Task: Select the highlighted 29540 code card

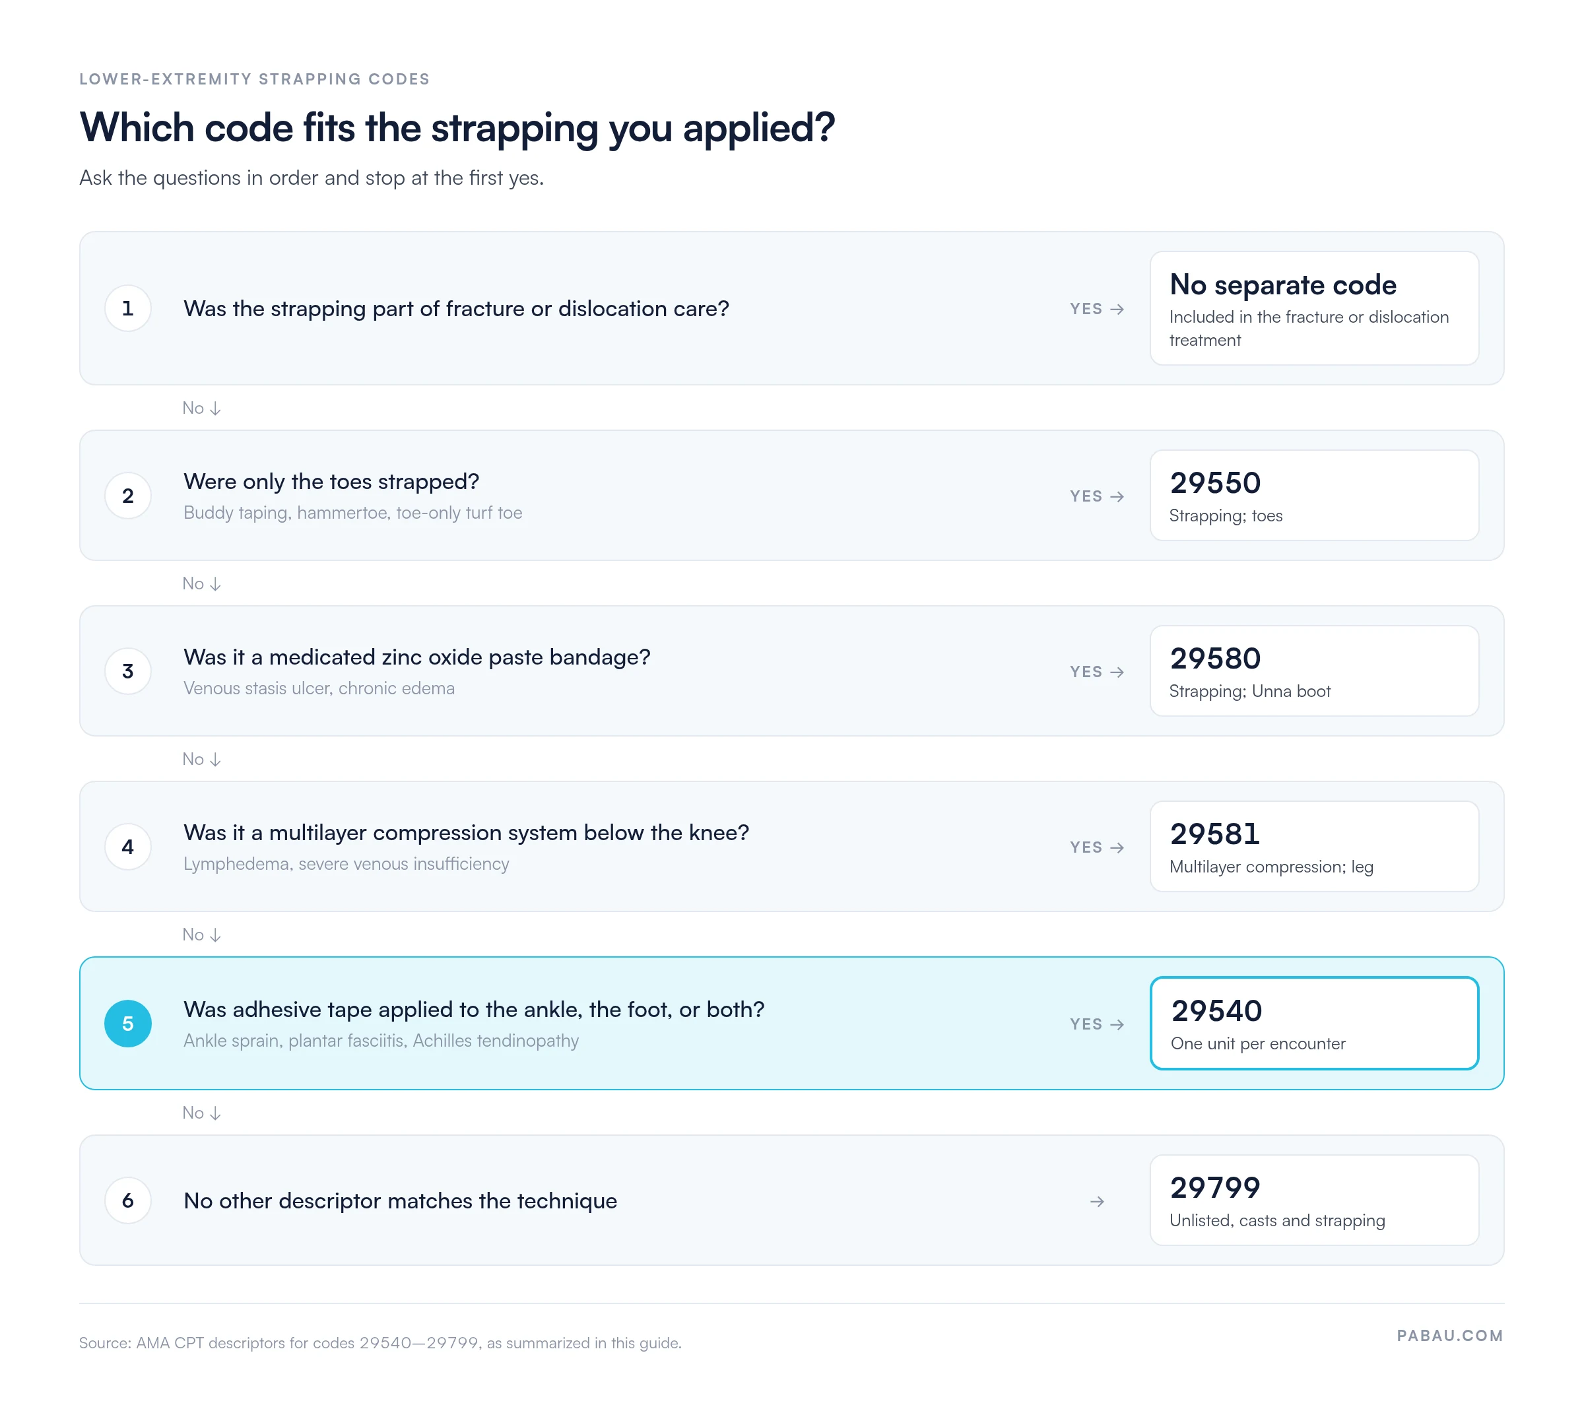Action: pyautogui.click(x=1314, y=1024)
